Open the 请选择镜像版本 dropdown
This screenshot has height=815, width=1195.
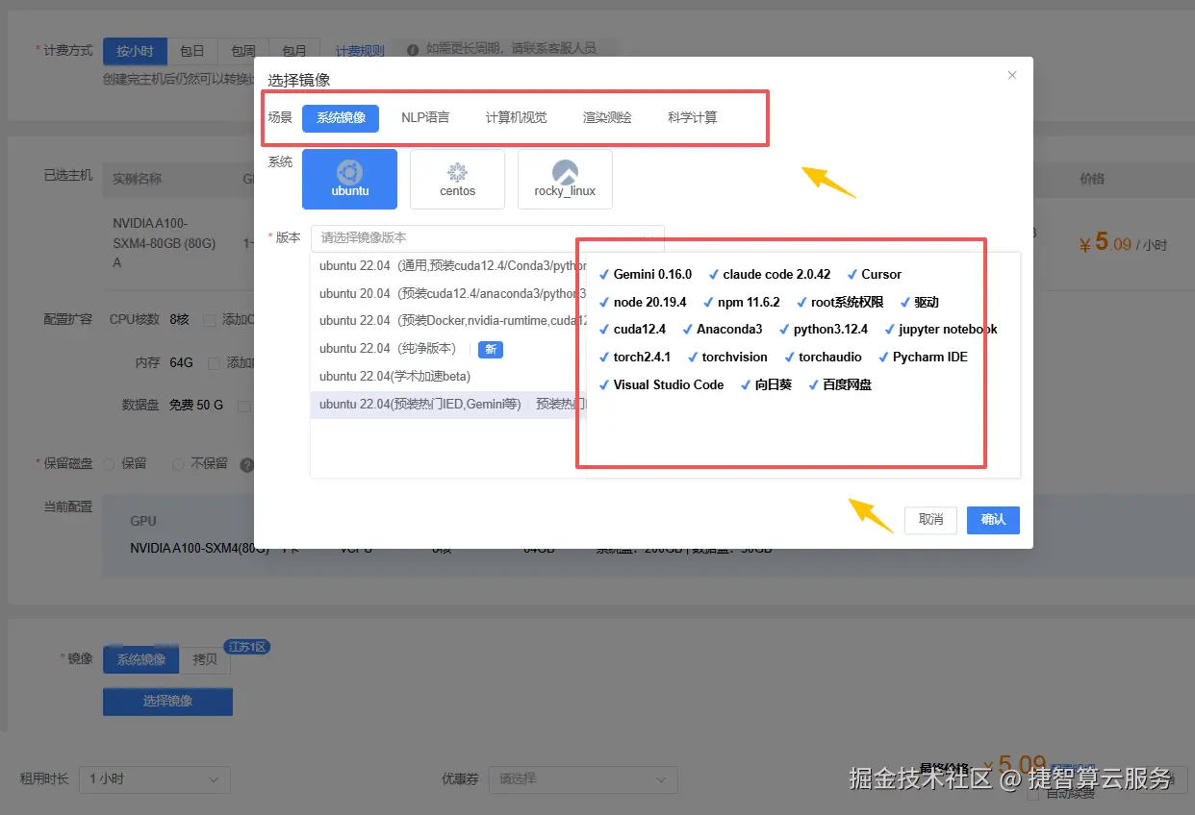tap(488, 237)
